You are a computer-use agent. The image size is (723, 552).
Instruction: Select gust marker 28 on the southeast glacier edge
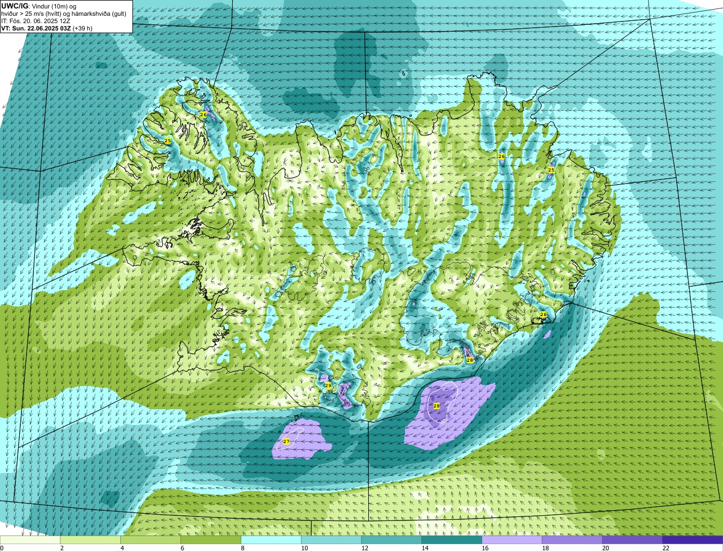tap(469, 360)
